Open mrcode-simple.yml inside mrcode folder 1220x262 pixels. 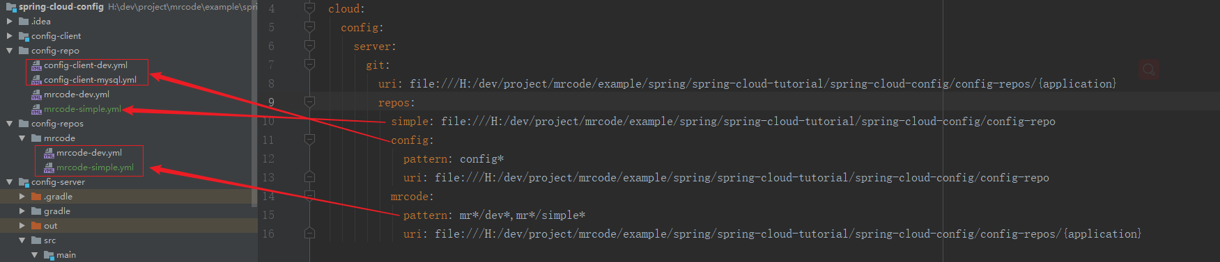[x=95, y=167]
